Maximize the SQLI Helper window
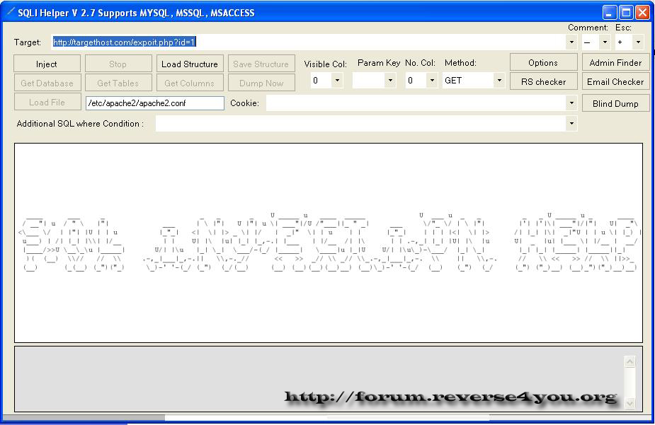This screenshot has height=425, width=655. (626, 13)
